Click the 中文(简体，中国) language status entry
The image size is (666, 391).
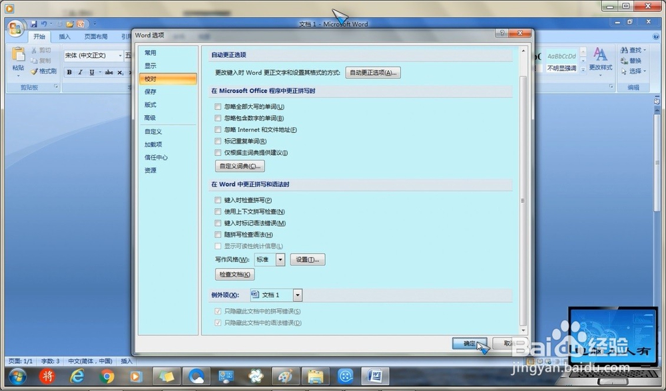(x=90, y=361)
